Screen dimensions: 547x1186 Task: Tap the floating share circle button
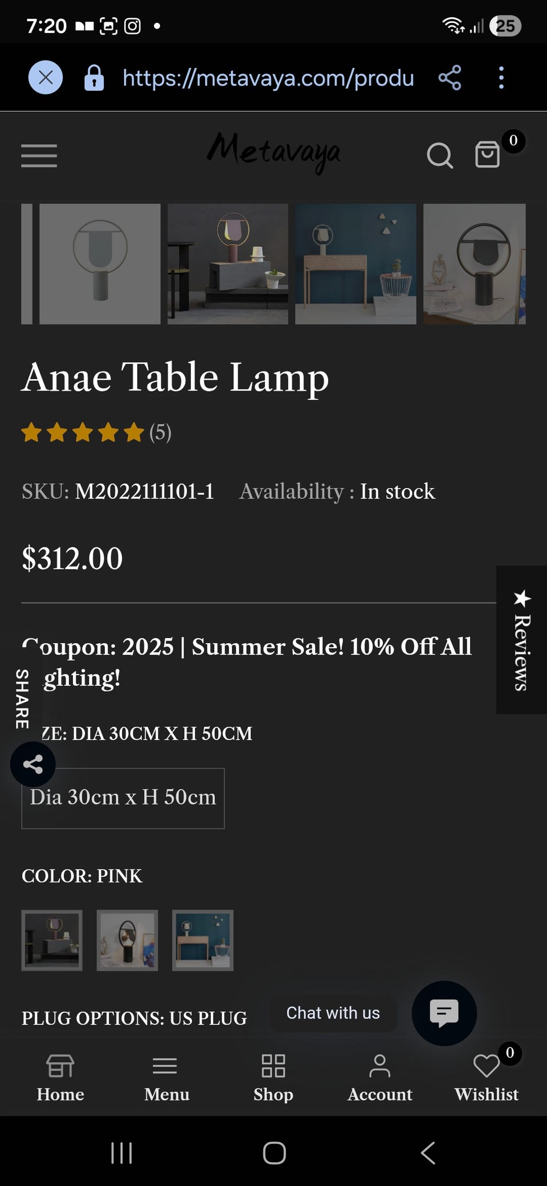[33, 764]
